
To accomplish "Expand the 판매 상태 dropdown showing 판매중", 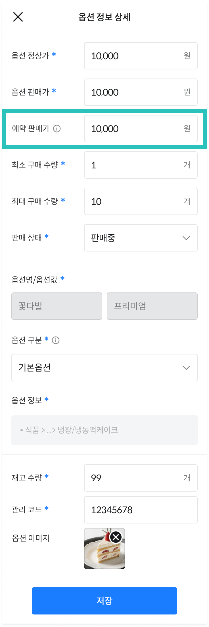I will click(x=141, y=238).
